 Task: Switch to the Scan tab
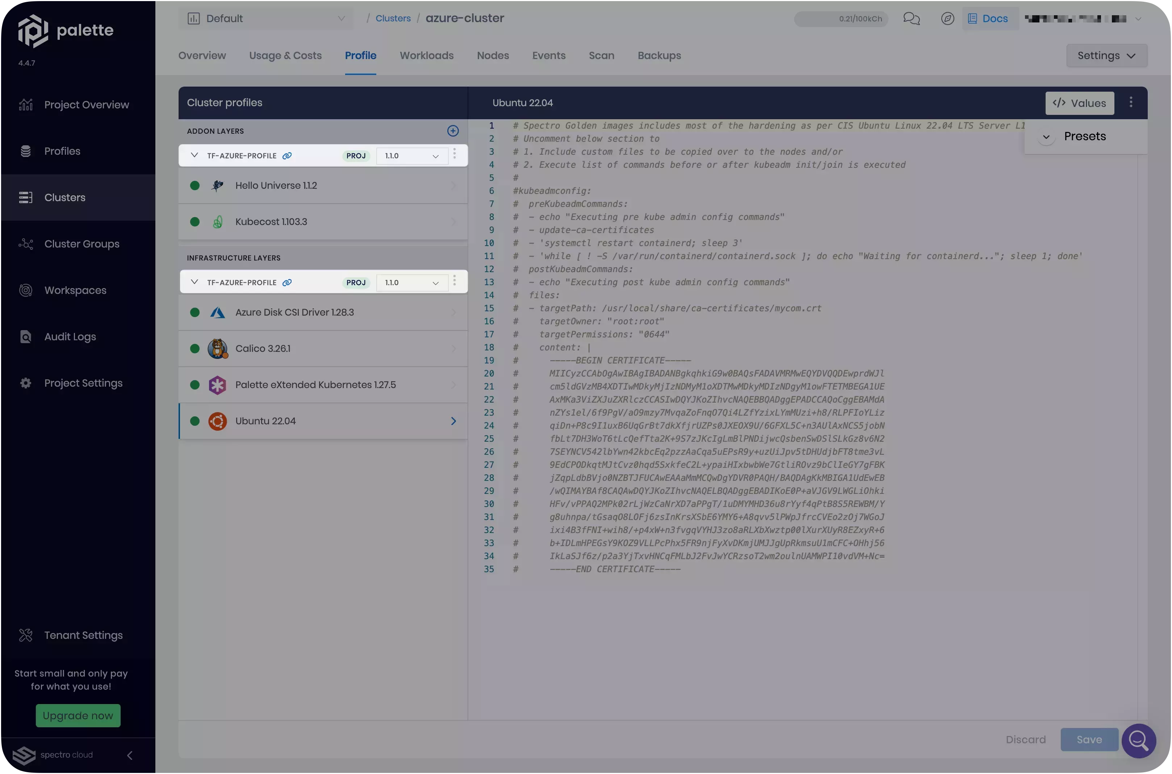click(601, 56)
